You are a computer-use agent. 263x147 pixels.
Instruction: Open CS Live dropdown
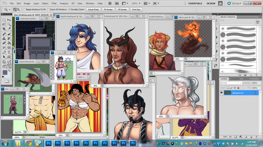[234, 3]
